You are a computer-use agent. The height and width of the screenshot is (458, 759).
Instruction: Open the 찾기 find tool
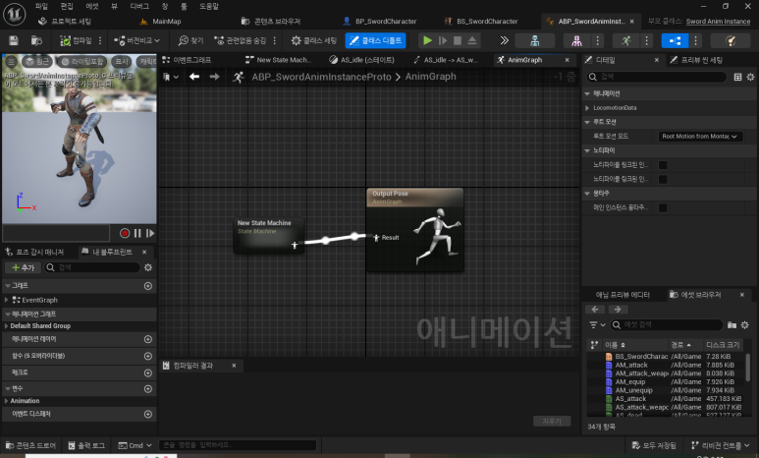pos(191,40)
